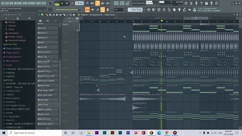
Task: Toggle the orange link/multilink controllers button
Action: [x=102, y=10]
